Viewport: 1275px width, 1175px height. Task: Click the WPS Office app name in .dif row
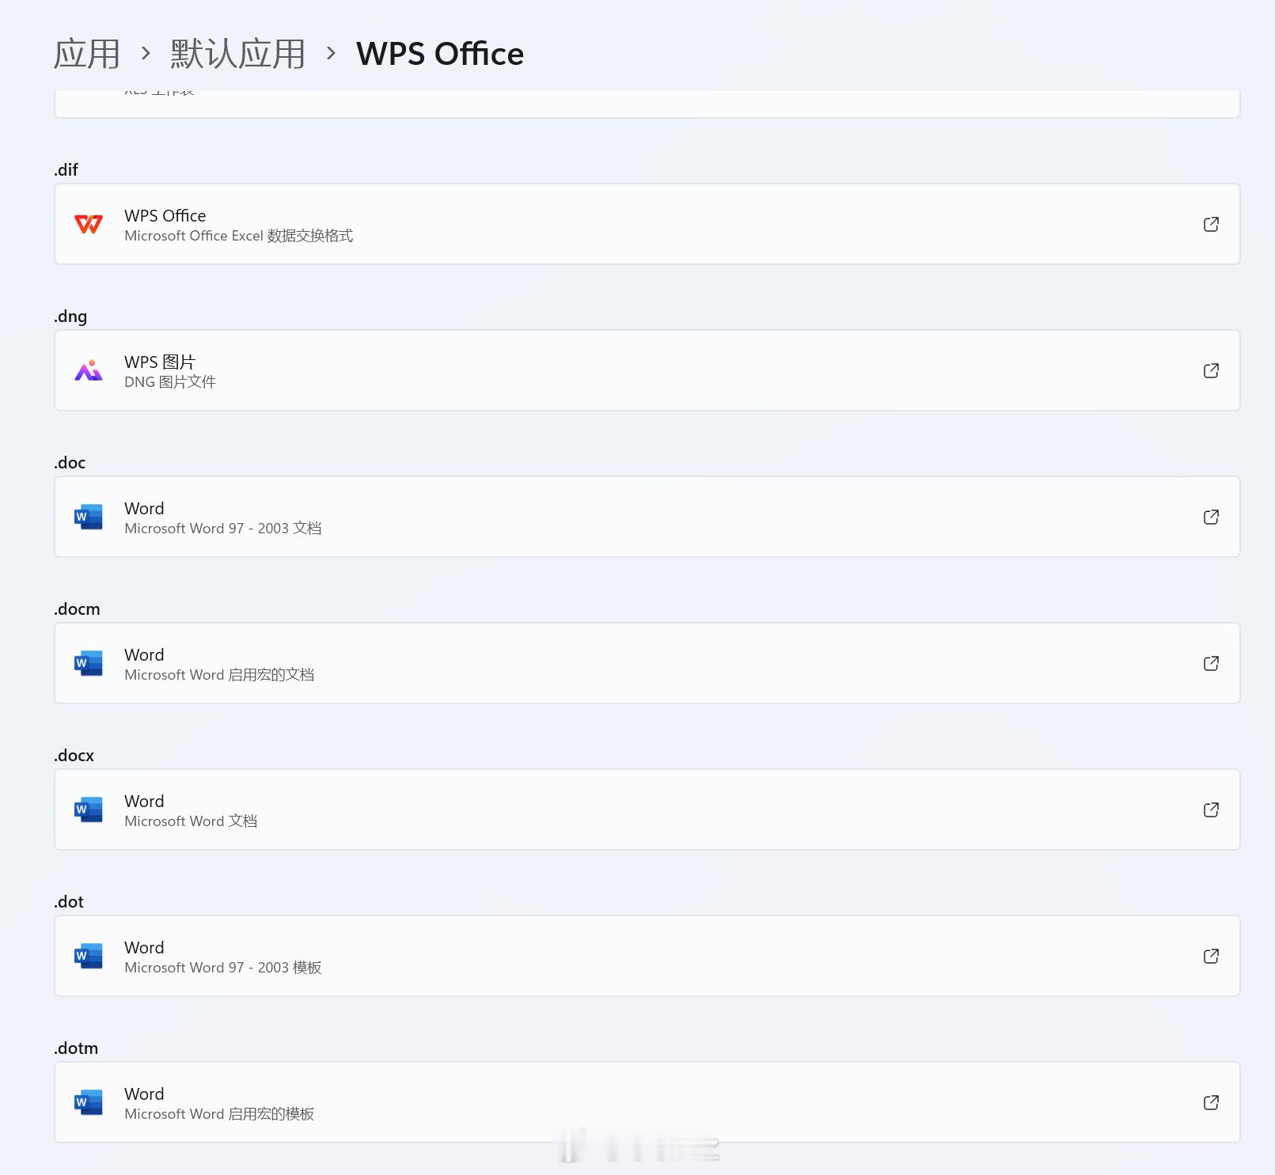pos(165,215)
